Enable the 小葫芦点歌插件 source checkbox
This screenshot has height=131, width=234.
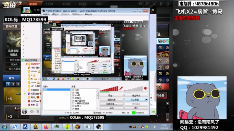(73, 103)
